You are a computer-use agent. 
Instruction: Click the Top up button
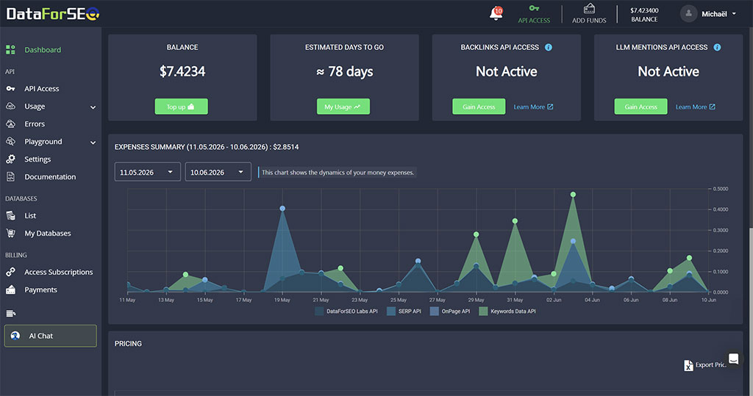coord(181,107)
